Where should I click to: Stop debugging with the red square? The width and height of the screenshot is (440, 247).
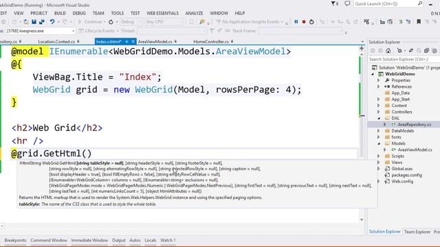(304, 21)
